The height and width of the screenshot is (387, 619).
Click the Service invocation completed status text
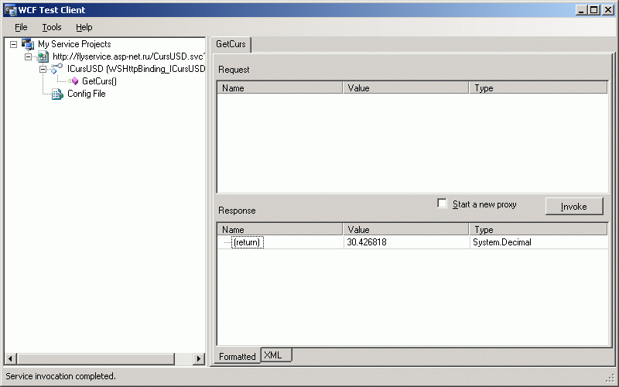[x=60, y=376]
